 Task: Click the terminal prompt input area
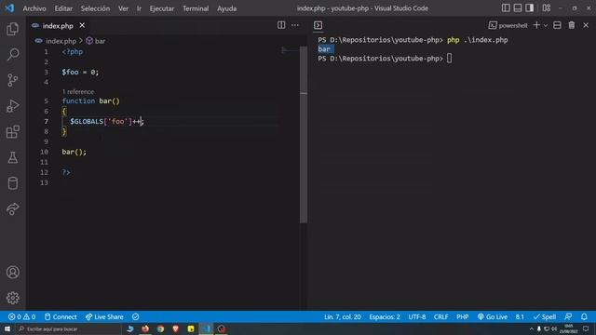point(449,59)
